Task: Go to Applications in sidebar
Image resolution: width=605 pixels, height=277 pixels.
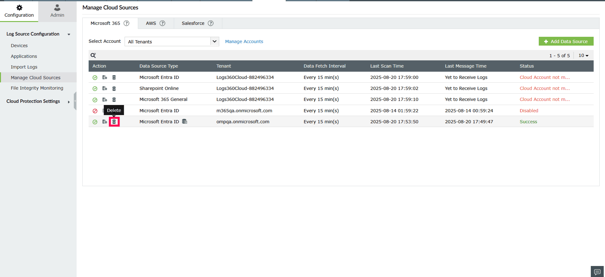Action: pos(24,56)
